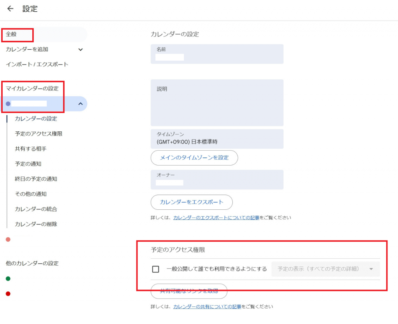
Task: Click 他のカレンダーの設定 heading
Action: tap(32, 263)
